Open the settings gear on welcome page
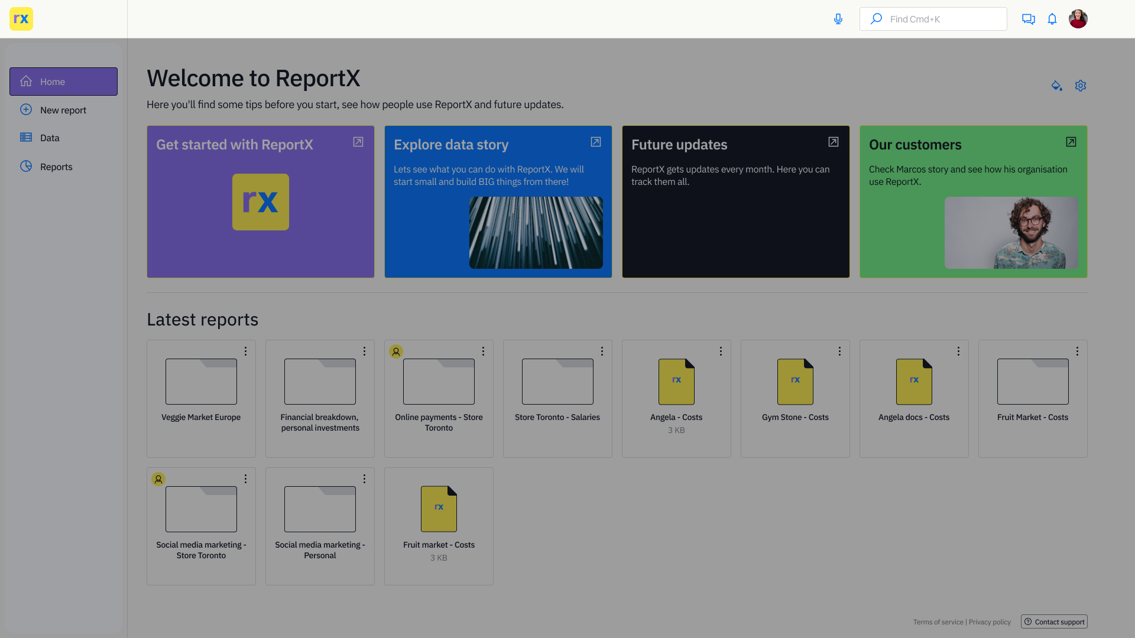The width and height of the screenshot is (1135, 638). pos(1081,86)
